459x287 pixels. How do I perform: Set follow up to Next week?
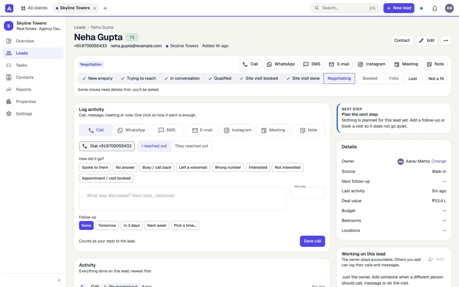(x=157, y=226)
